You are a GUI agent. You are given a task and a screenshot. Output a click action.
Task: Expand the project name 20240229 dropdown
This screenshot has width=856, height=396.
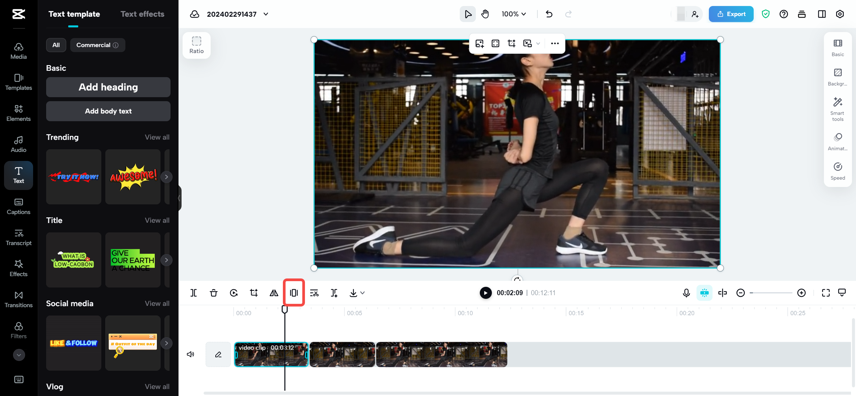(x=265, y=14)
